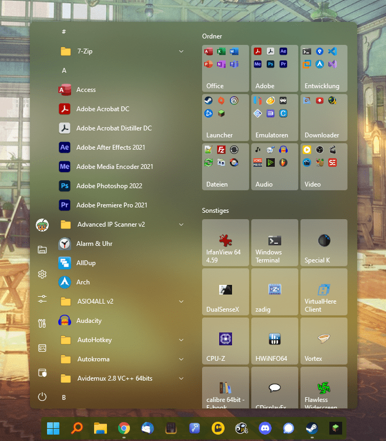Launch the CPU-Z tile

tap(226, 341)
